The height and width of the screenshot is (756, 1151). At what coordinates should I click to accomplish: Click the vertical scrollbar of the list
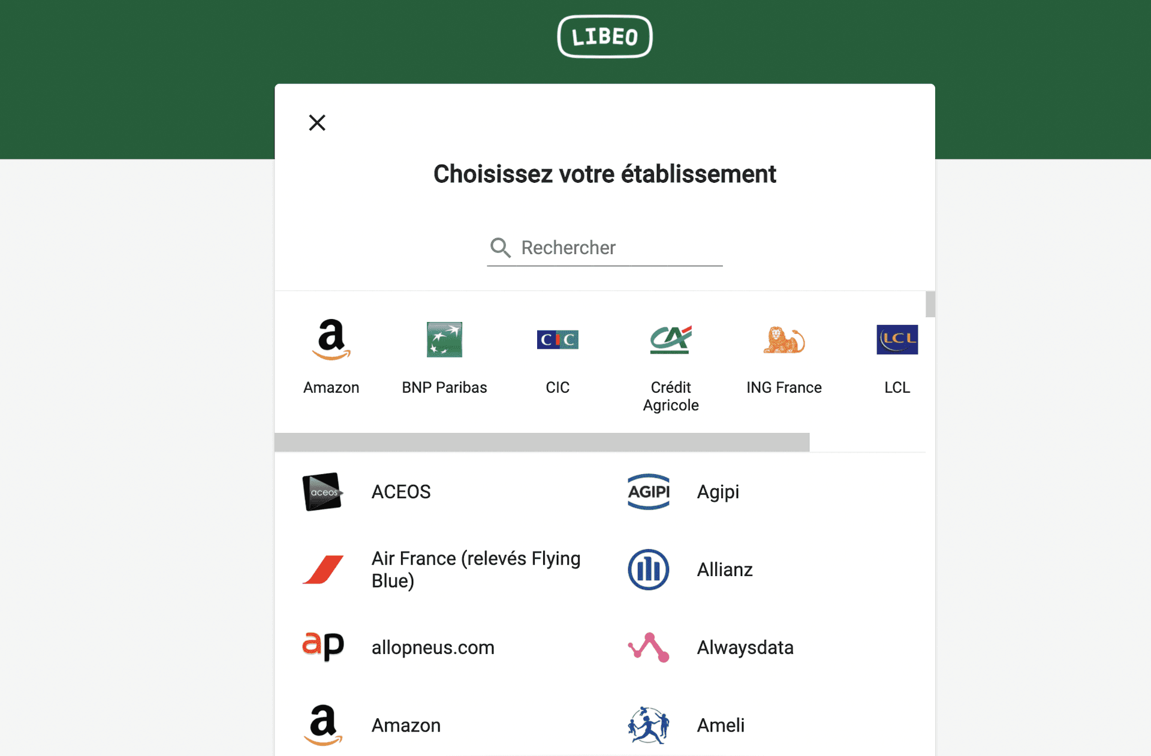[930, 304]
